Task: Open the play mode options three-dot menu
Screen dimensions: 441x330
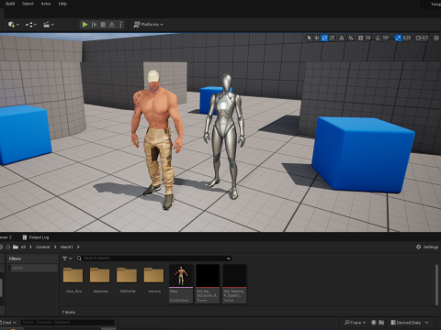Action: (120, 25)
